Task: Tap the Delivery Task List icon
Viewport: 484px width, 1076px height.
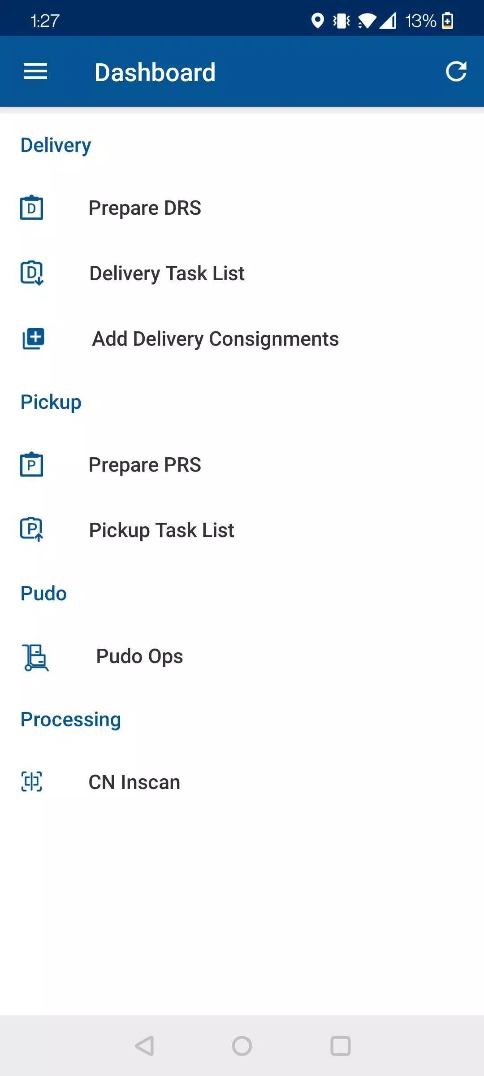Action: [x=32, y=273]
